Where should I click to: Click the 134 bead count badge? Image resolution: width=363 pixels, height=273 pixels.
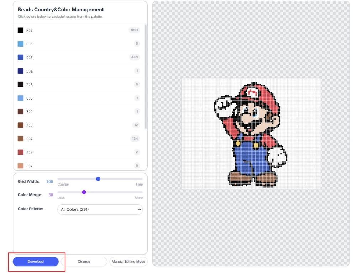(135, 139)
